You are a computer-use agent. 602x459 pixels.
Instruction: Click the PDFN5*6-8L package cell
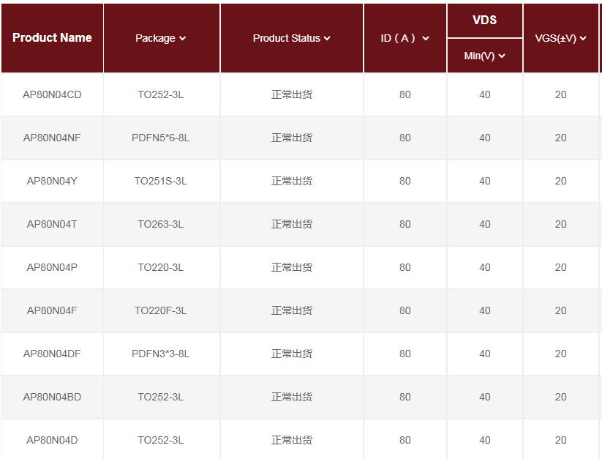(161, 138)
